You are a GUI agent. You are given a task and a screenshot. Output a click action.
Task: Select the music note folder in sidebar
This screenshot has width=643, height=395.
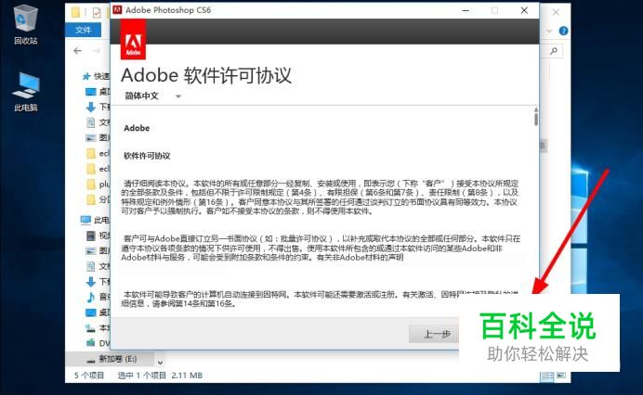pyautogui.click(x=91, y=297)
